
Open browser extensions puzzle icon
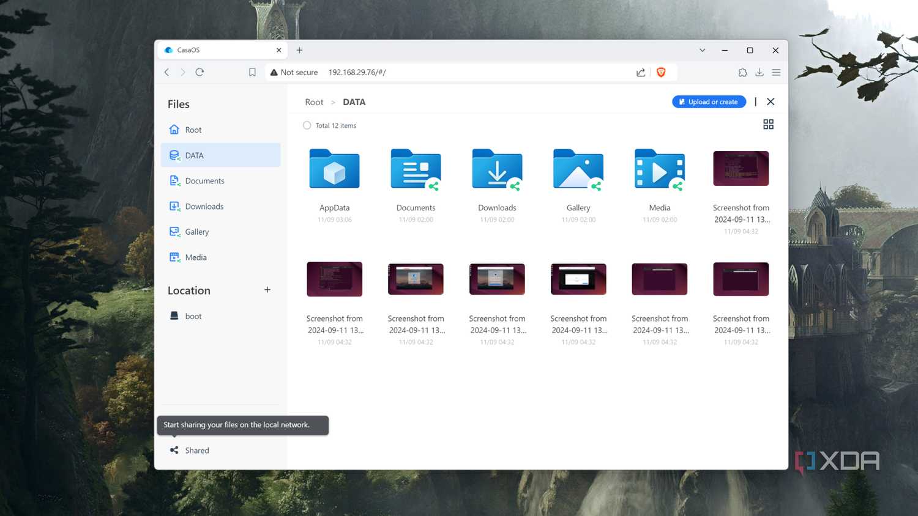tap(742, 72)
